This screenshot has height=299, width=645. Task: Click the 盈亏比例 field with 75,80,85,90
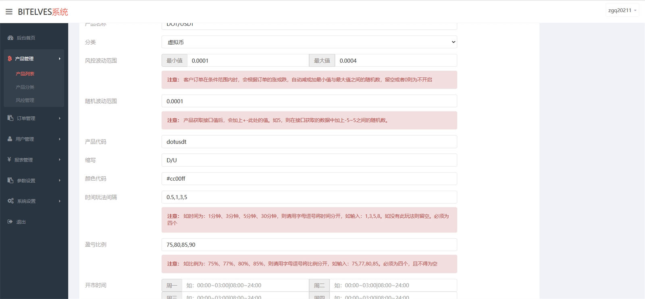tap(309, 245)
